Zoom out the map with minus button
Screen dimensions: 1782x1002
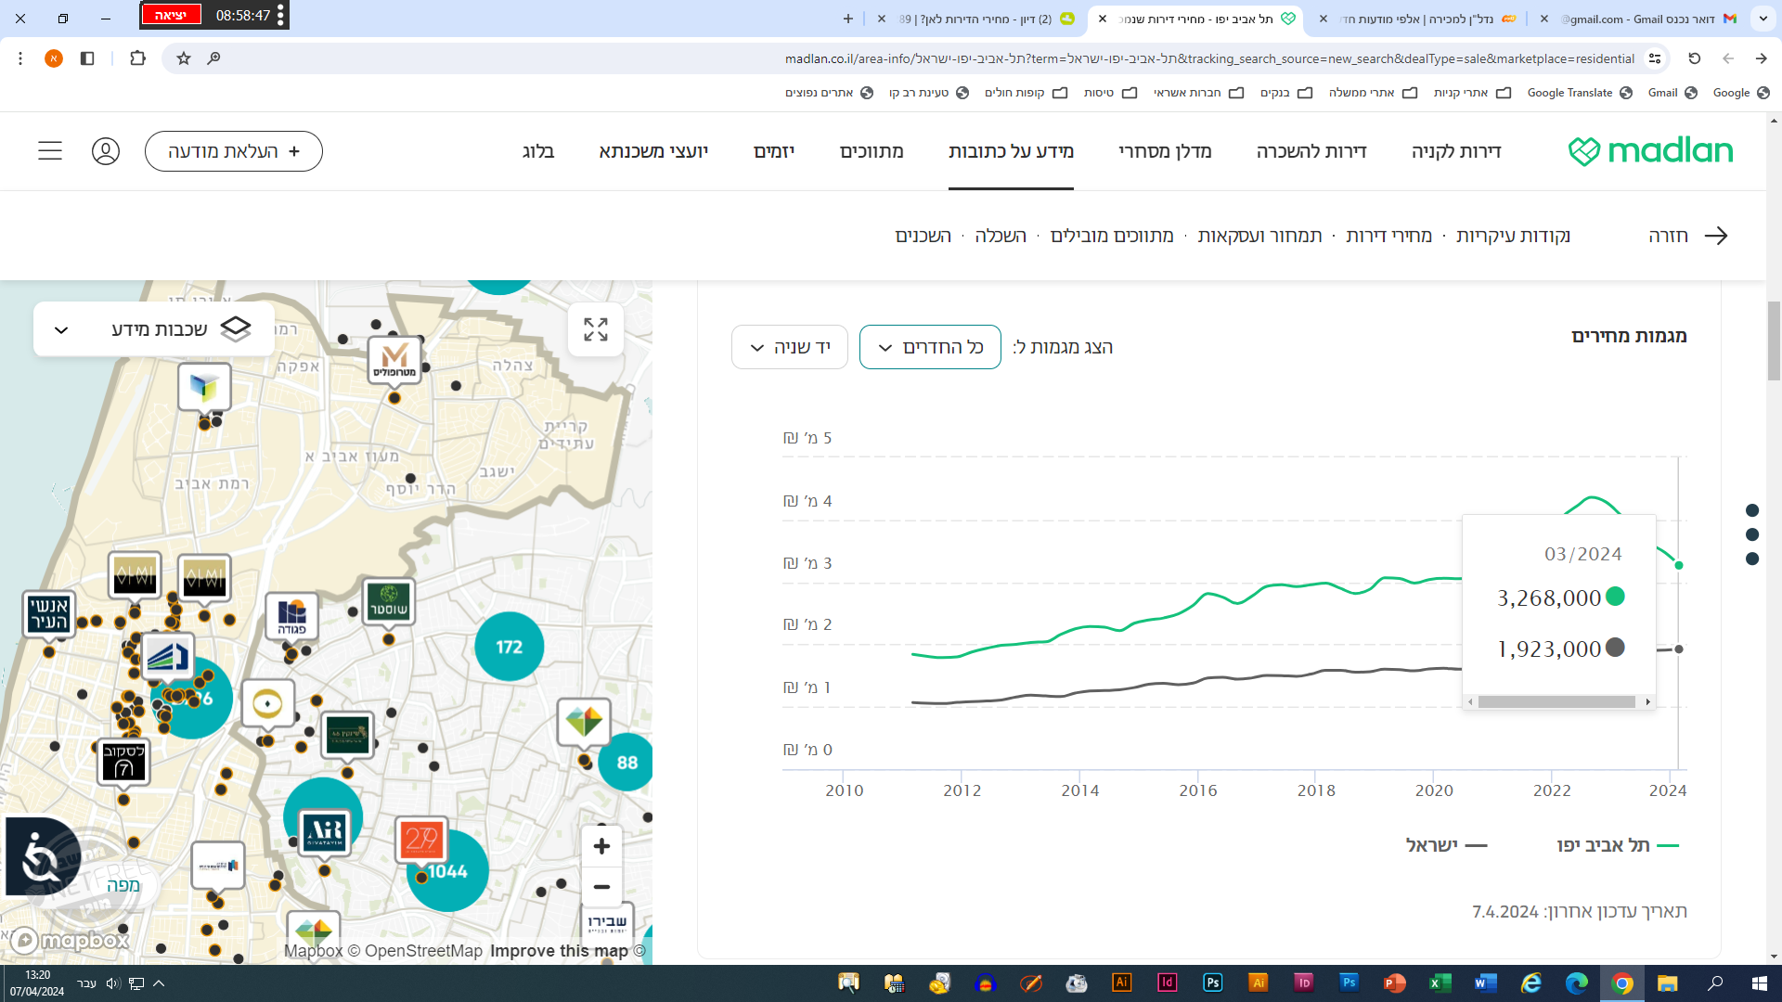[601, 887]
